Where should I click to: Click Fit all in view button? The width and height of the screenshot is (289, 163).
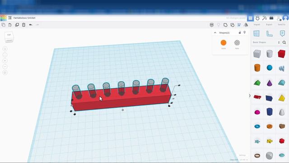tap(5, 55)
